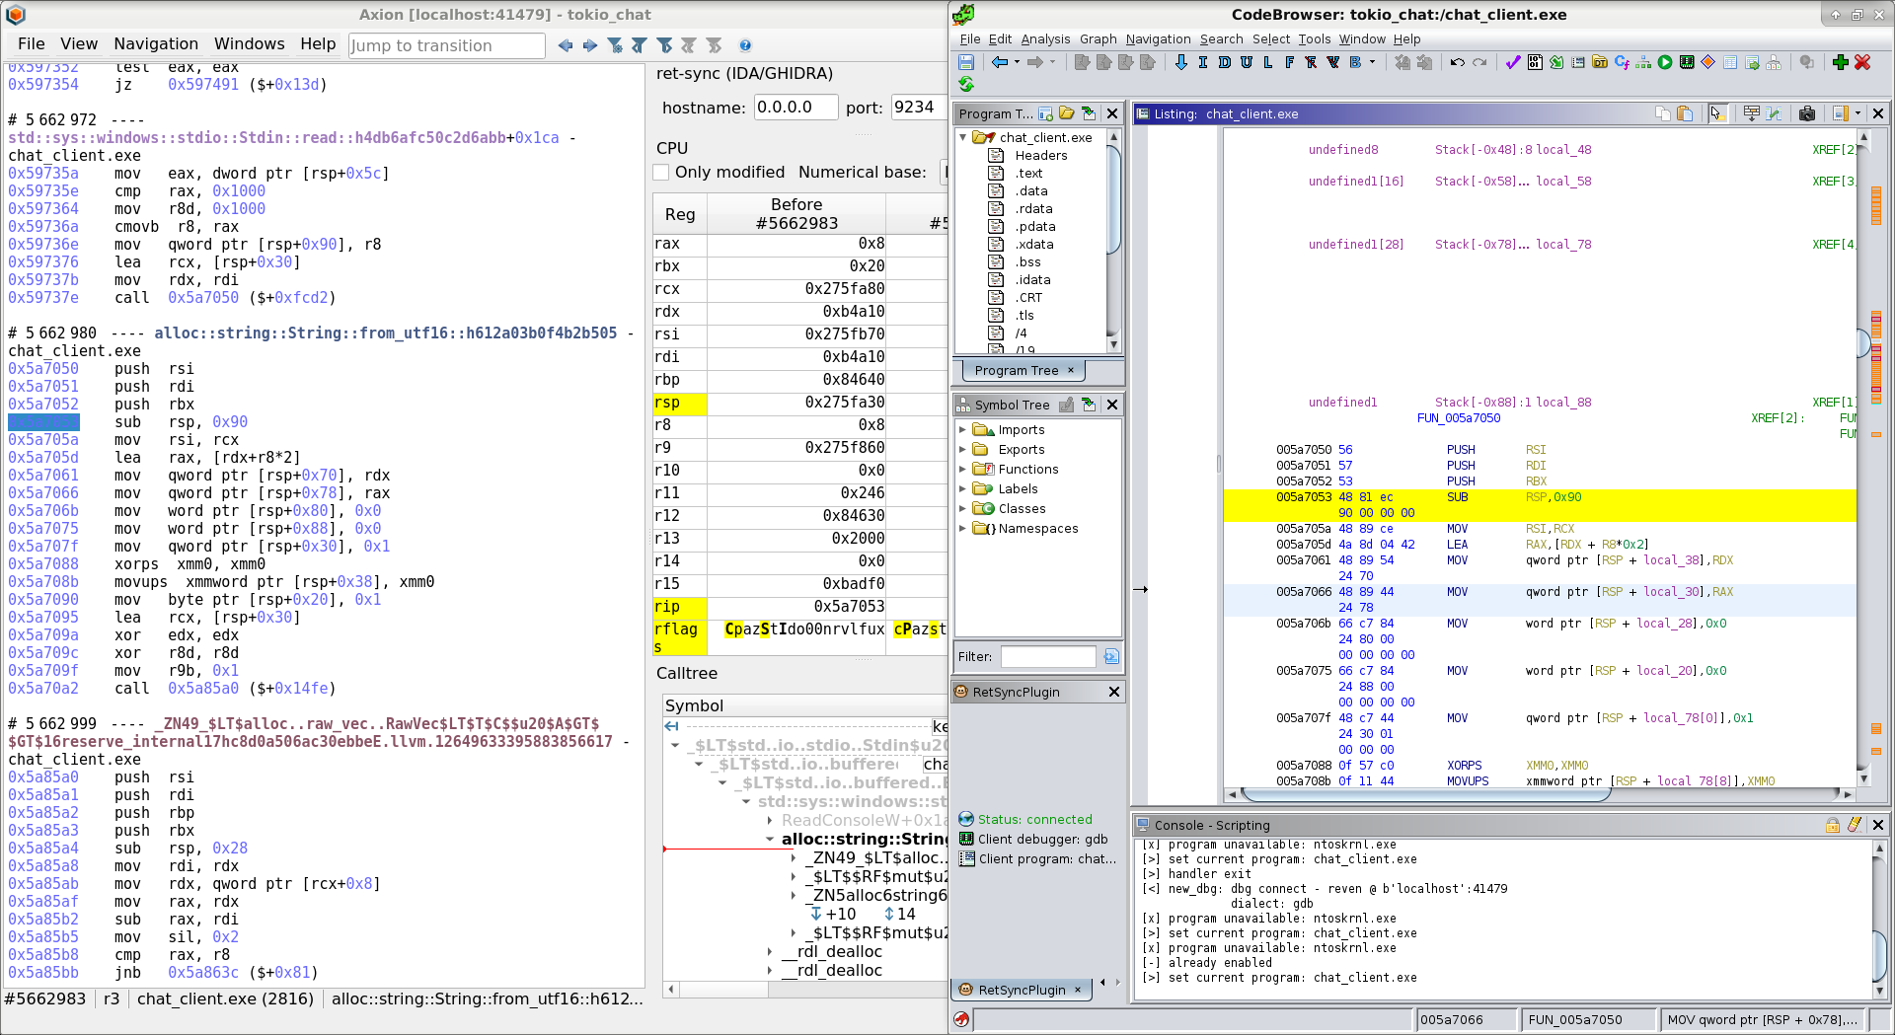
Task: Click the forward navigation arrow in Axion toolbar
Action: [x=589, y=45]
